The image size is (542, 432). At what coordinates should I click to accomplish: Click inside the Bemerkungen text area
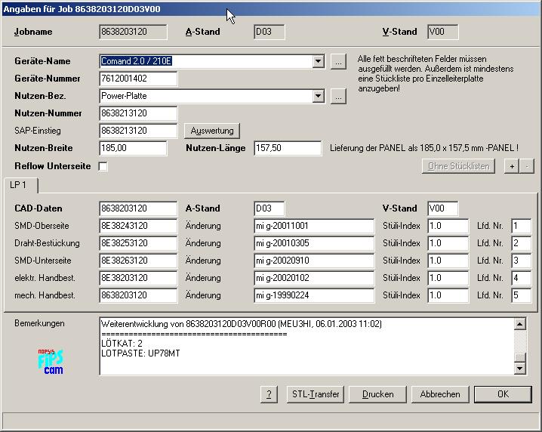point(306,346)
